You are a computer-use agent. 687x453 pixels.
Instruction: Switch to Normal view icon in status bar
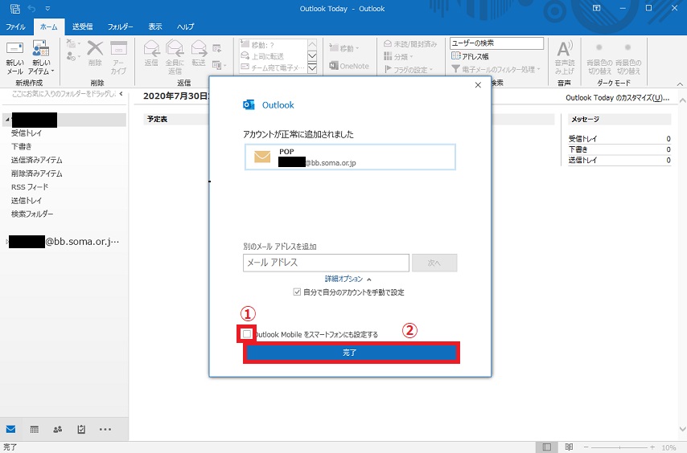tap(546, 447)
